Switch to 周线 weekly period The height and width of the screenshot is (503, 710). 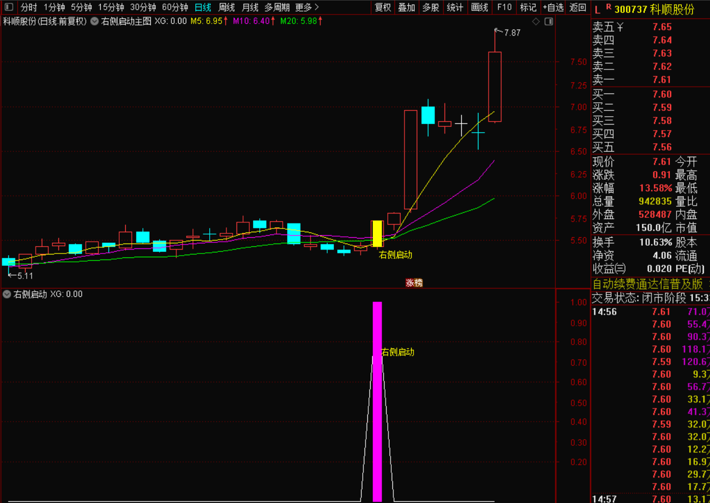click(x=226, y=7)
